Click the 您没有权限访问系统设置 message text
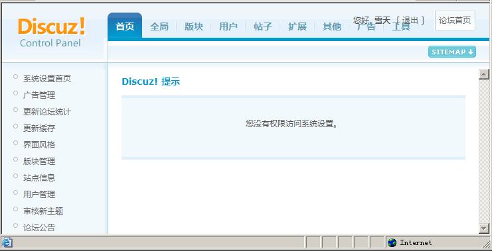 [291, 124]
